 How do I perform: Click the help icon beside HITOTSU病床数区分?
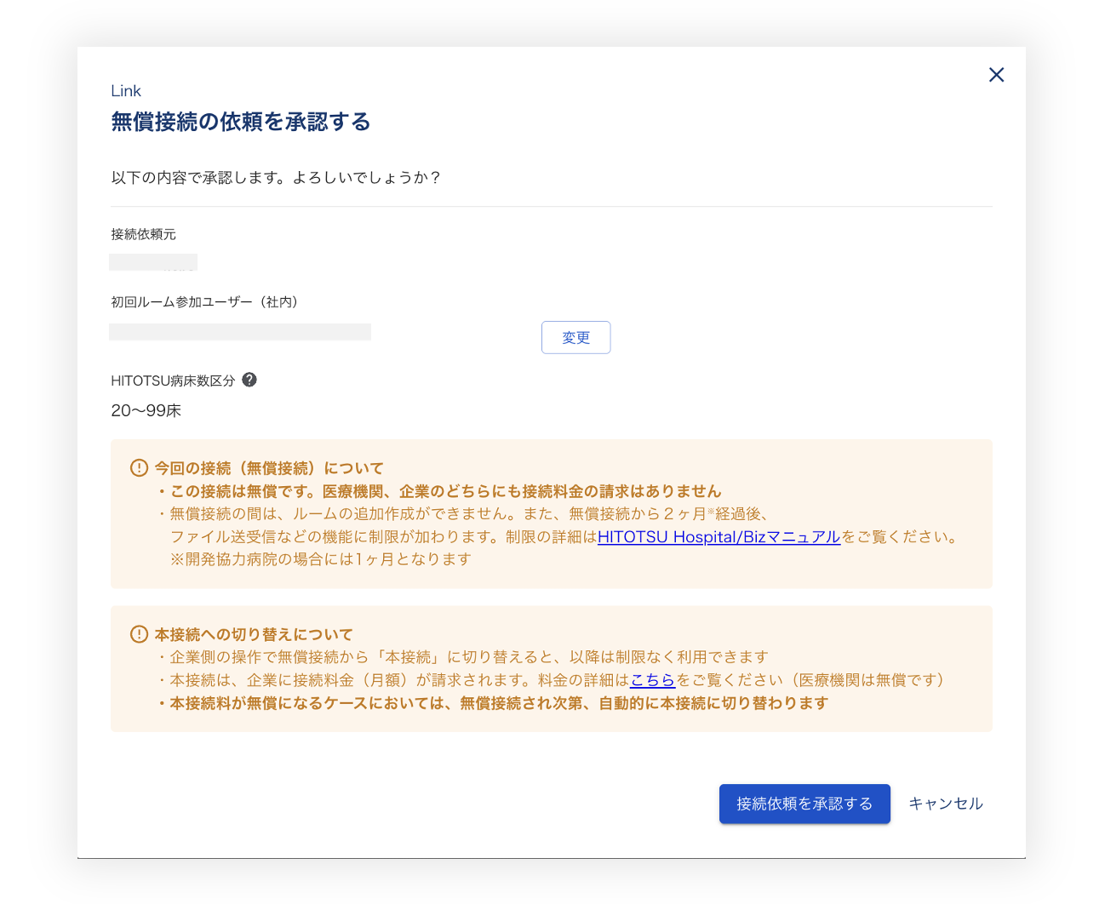[x=249, y=380]
